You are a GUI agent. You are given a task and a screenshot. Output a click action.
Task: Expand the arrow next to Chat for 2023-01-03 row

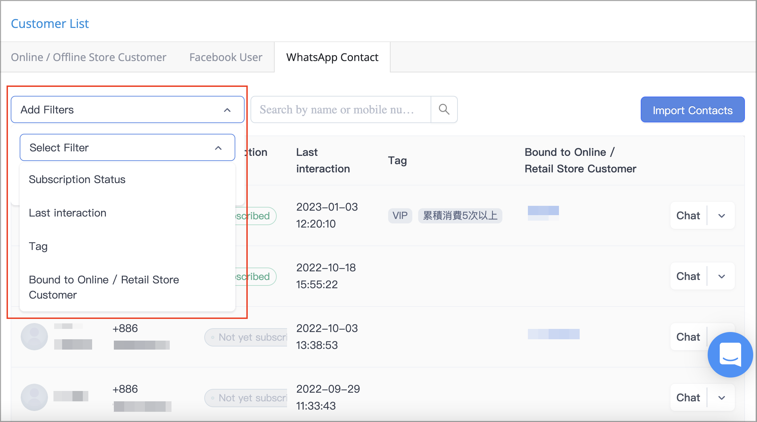click(x=721, y=216)
